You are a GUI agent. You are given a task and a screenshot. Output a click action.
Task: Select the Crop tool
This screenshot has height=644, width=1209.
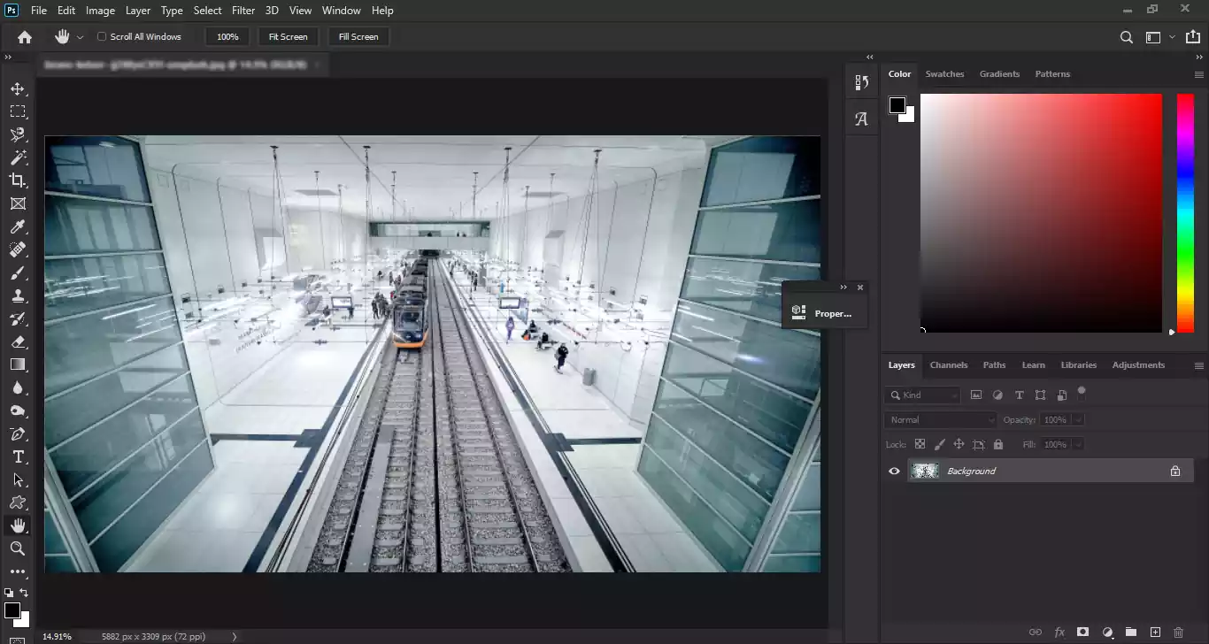point(18,180)
